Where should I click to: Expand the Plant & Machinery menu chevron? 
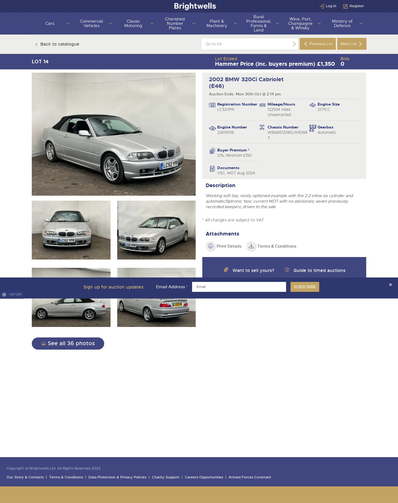[x=235, y=23]
